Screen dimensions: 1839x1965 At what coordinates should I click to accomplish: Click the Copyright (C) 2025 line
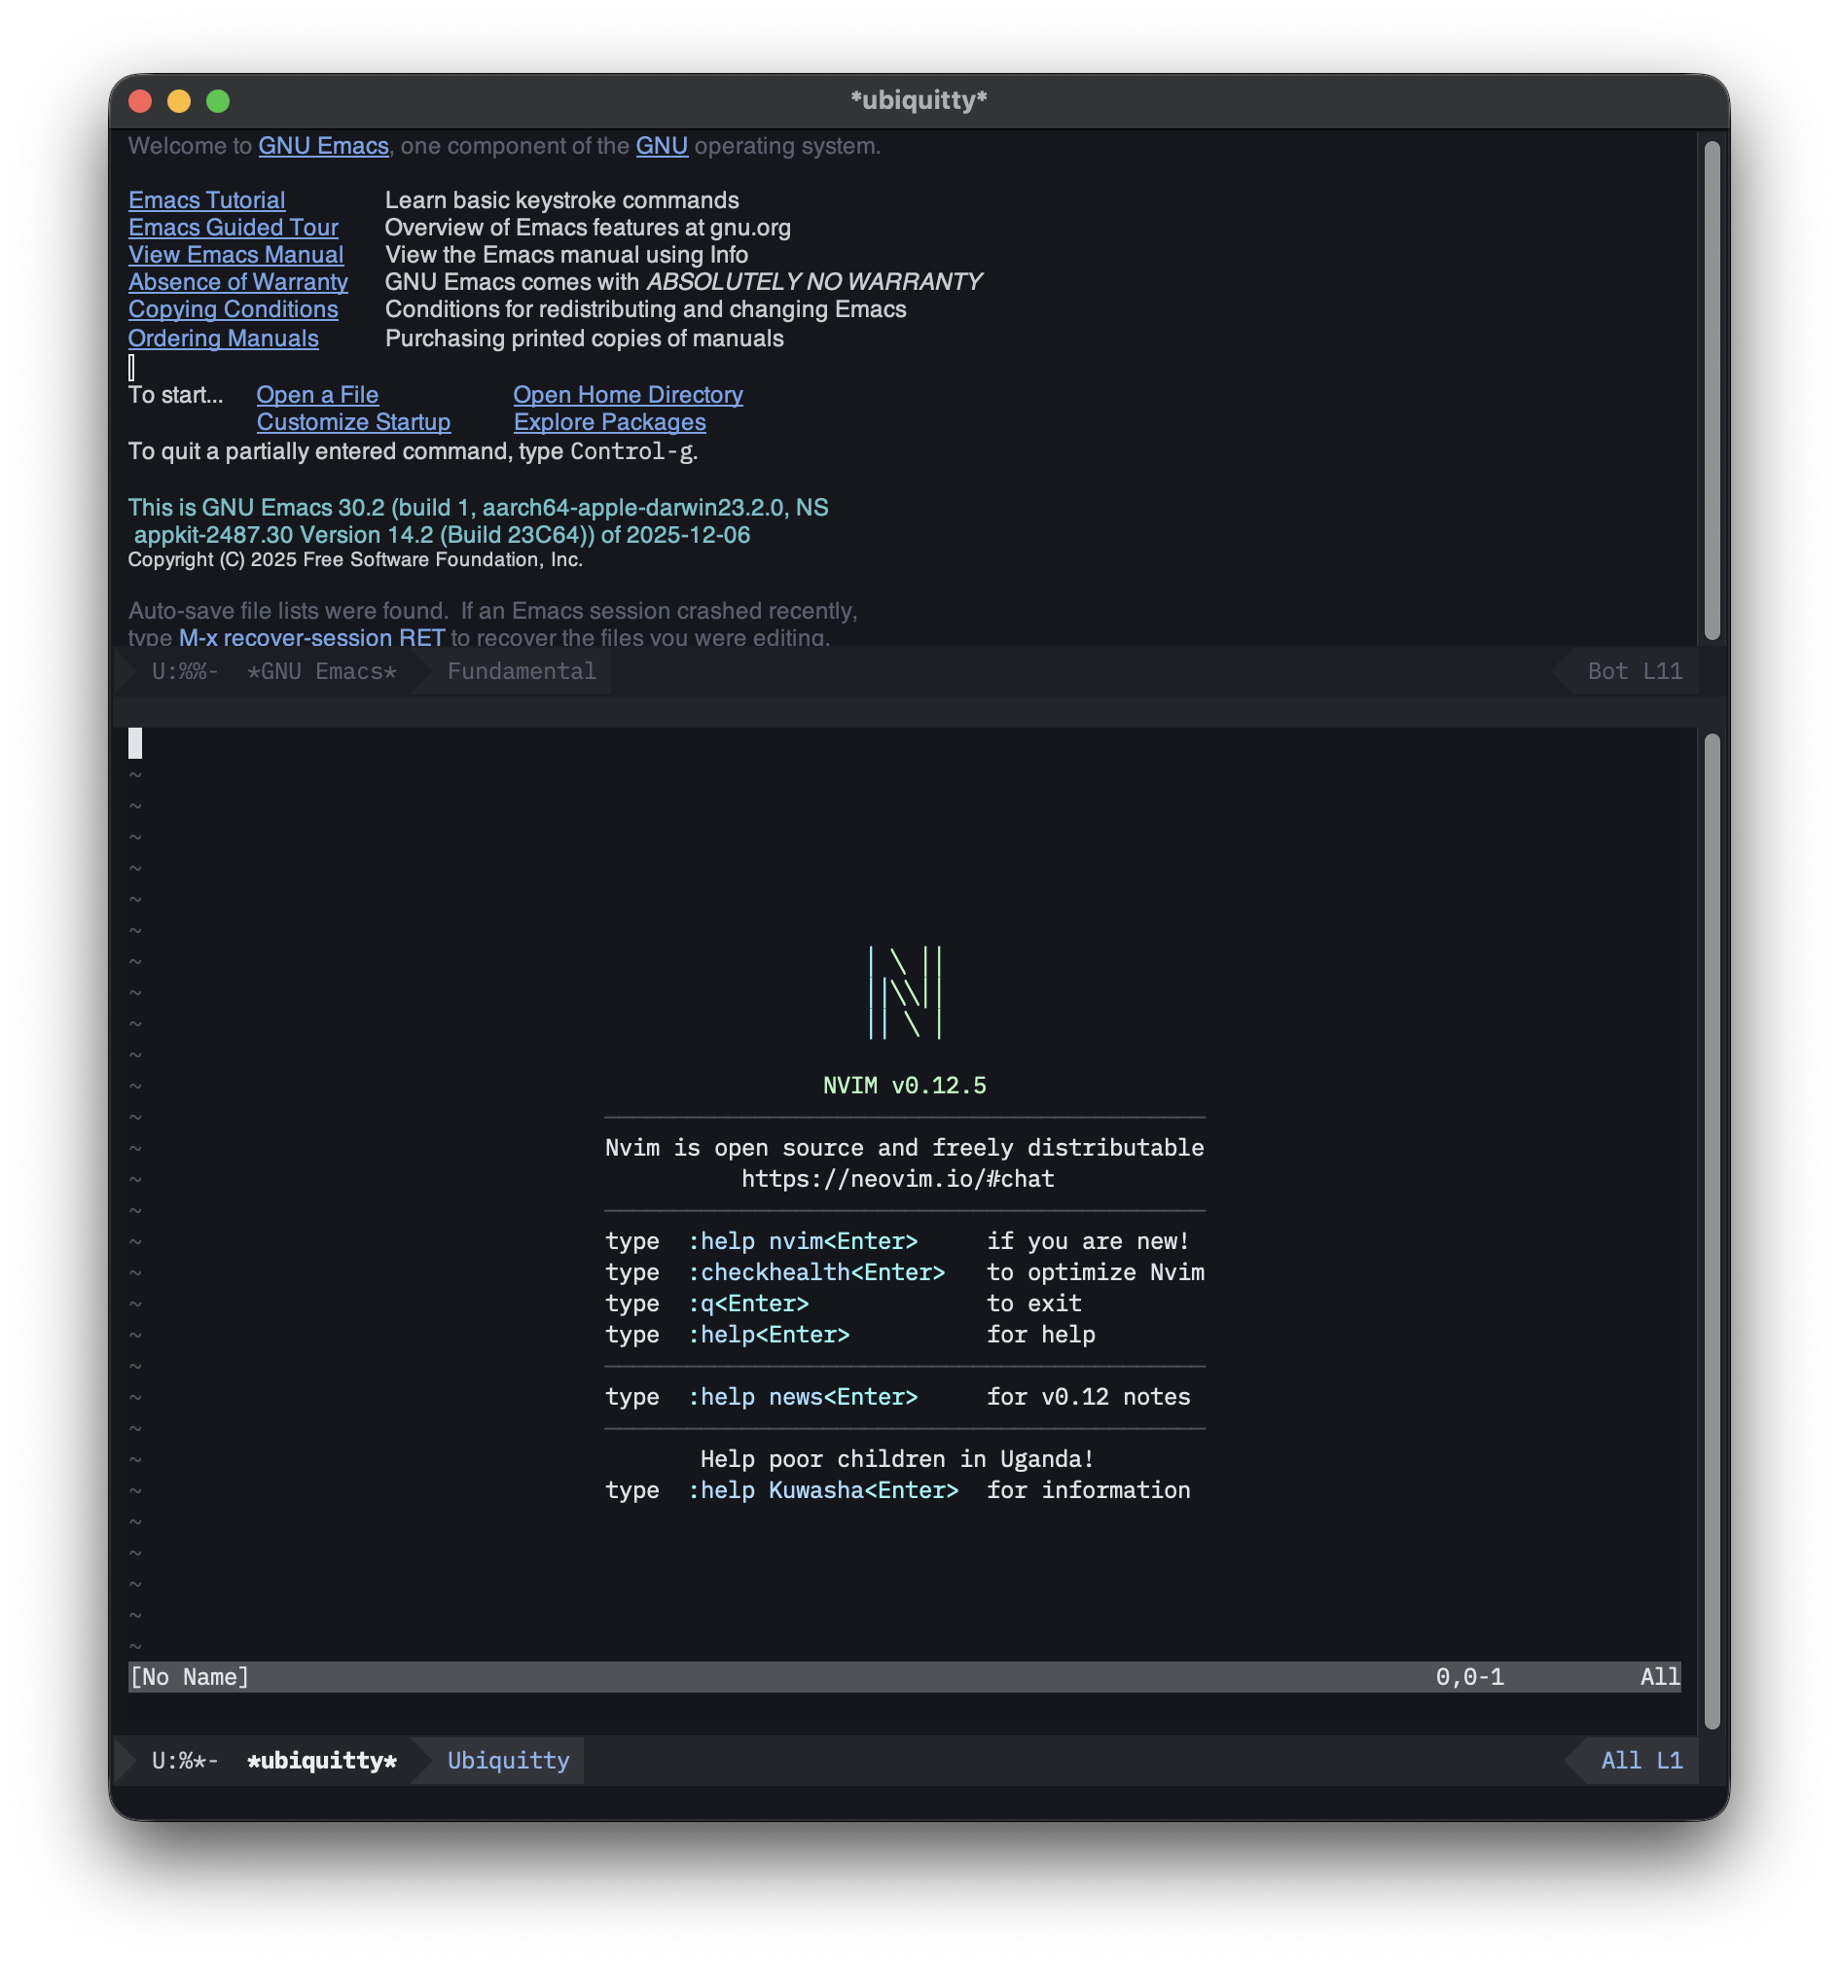[x=355, y=559]
